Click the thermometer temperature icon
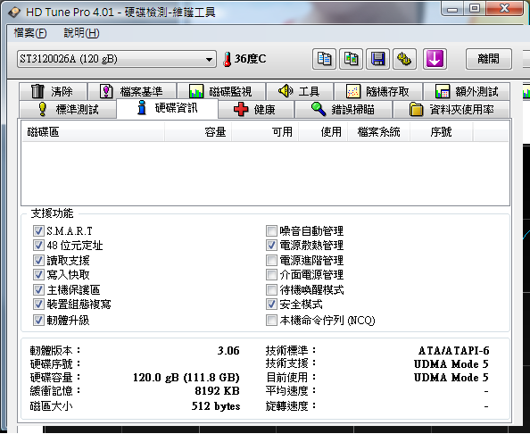 228,59
